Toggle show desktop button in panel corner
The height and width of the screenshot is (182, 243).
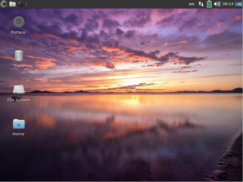point(239,4)
